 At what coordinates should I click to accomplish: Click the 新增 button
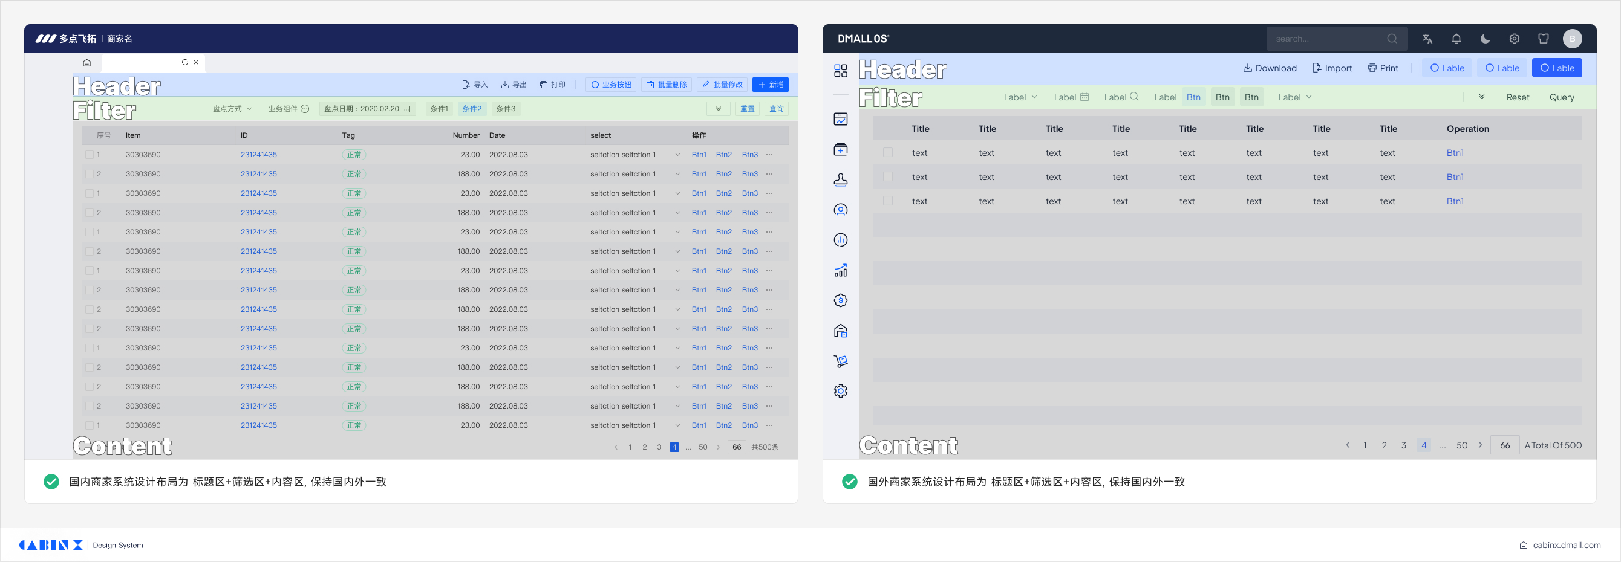(770, 85)
